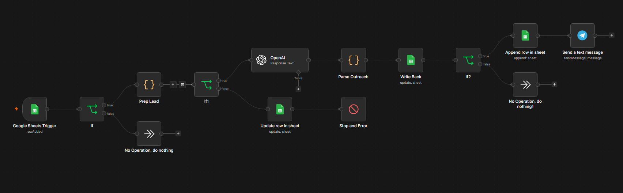Click the 'rowAdded' subtitle text
This screenshot has height=193, width=623.
point(34,132)
